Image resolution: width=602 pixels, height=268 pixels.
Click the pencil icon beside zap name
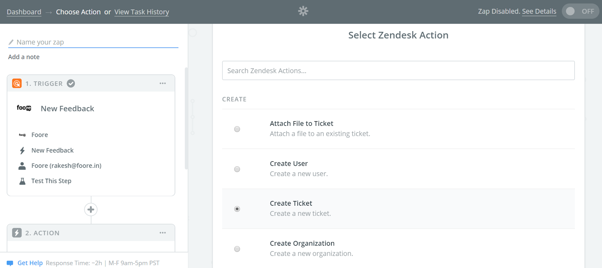click(11, 42)
